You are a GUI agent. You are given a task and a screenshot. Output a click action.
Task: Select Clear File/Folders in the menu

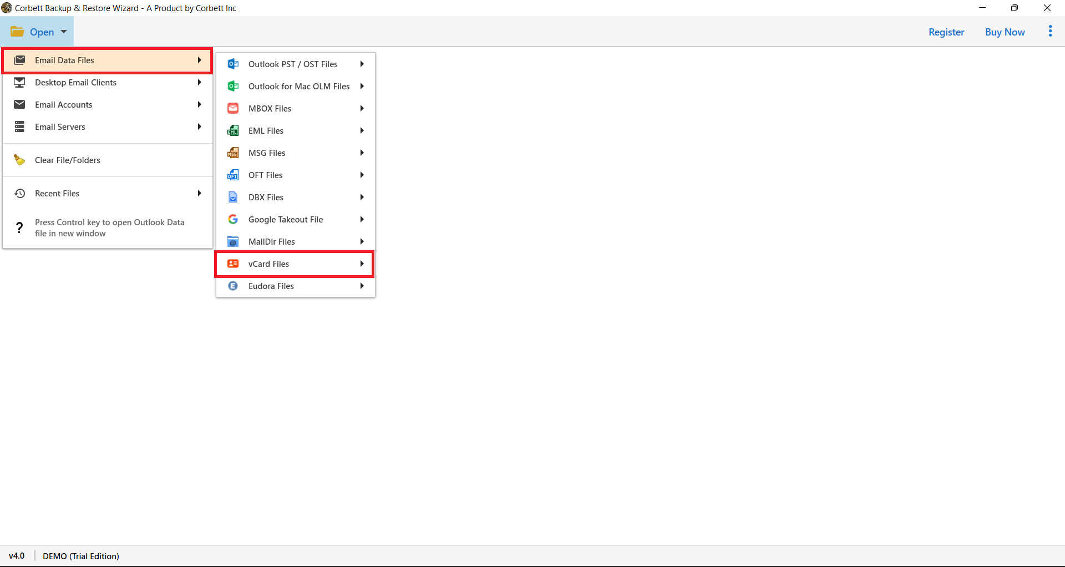pyautogui.click(x=108, y=160)
